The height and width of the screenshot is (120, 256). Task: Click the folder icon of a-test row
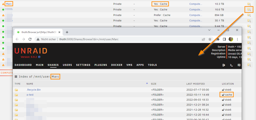tap(16, 95)
